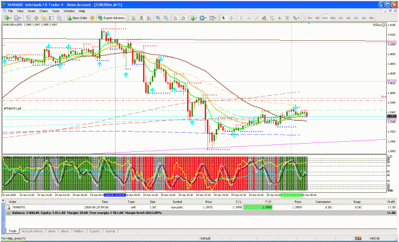The image size is (399, 242).
Task: Switch to the News tab
Action: 52,231
